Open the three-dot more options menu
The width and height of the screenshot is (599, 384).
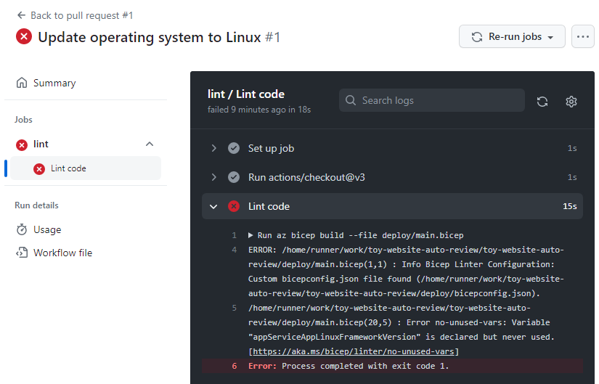[582, 37]
